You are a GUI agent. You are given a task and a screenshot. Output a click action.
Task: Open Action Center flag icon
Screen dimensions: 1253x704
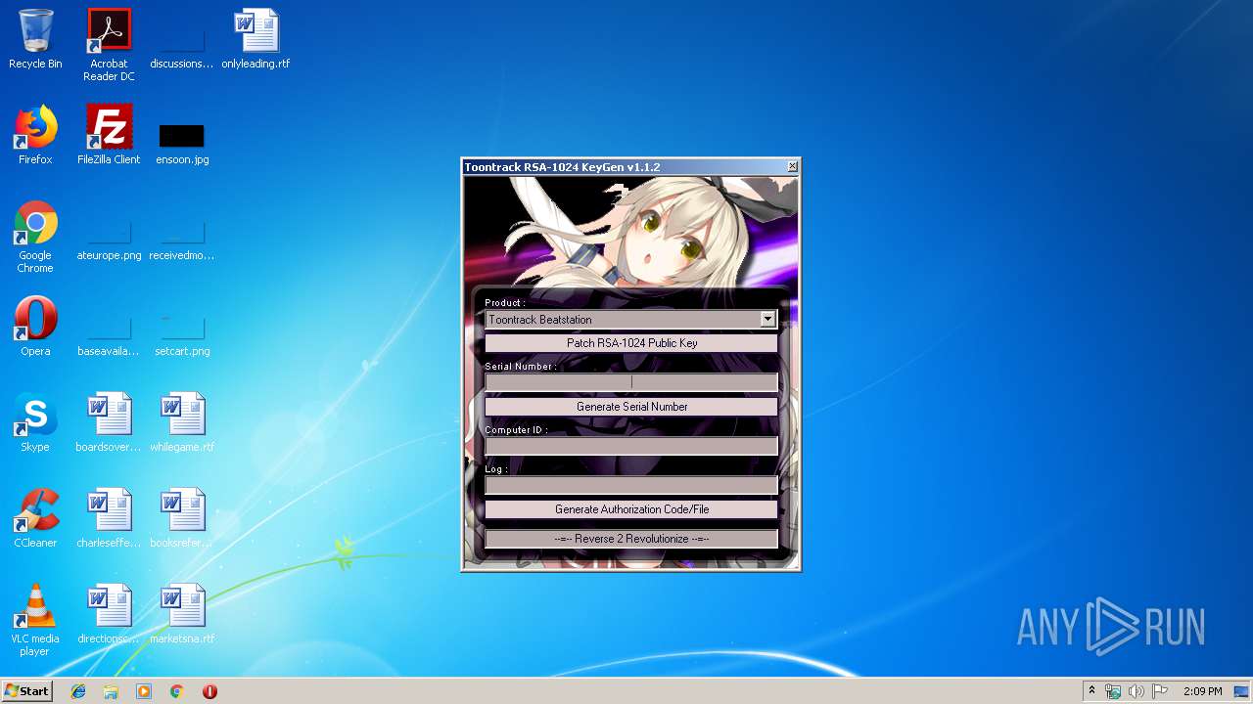(x=1160, y=691)
